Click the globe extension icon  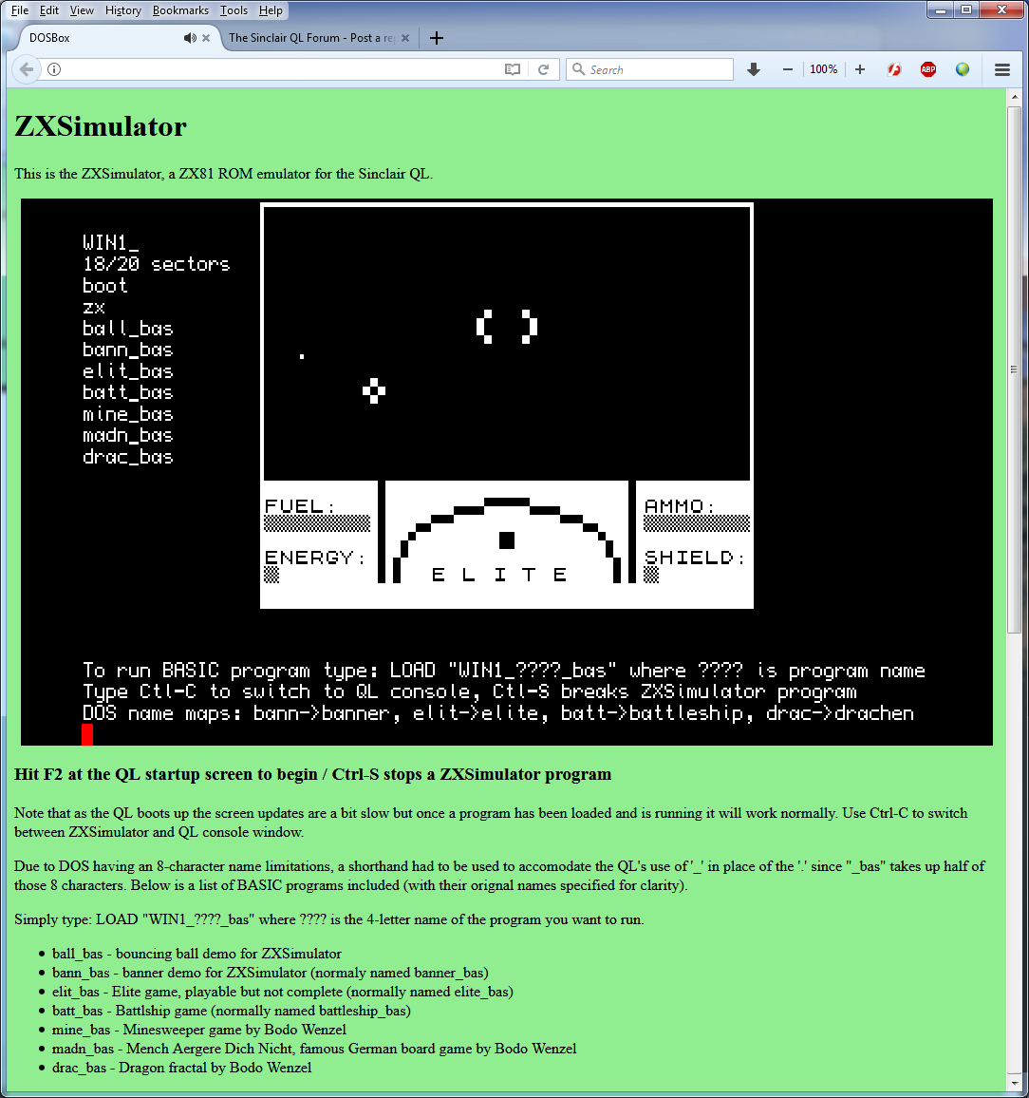tap(963, 69)
